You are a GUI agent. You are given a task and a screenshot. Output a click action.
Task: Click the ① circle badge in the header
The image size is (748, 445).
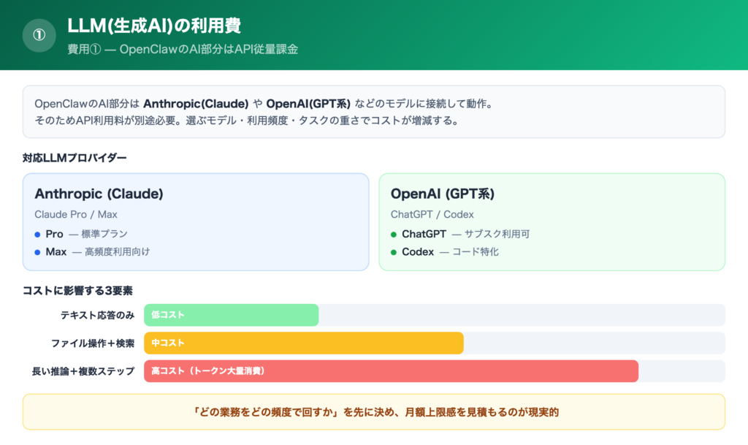[39, 35]
